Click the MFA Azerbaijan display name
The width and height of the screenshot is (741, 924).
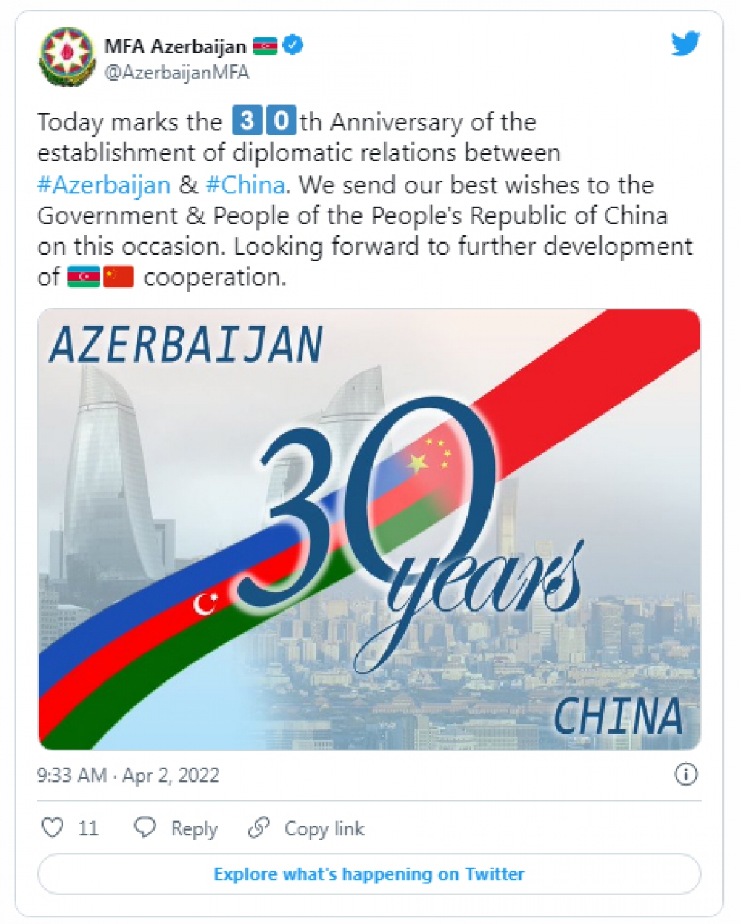(x=175, y=46)
